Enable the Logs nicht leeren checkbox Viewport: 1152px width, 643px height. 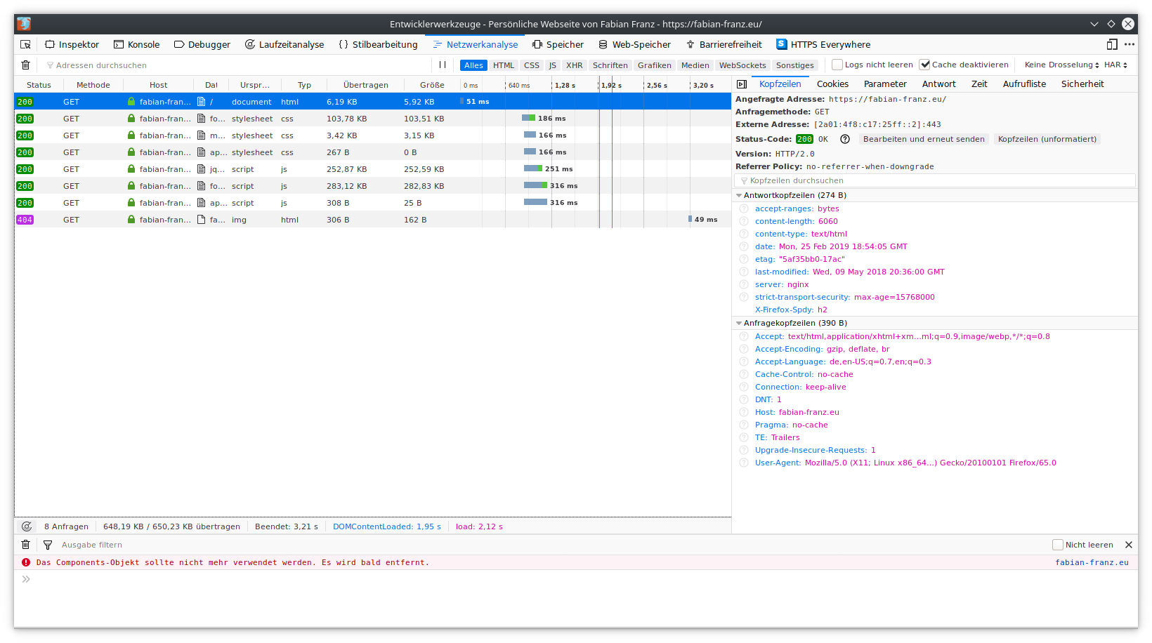click(x=837, y=64)
